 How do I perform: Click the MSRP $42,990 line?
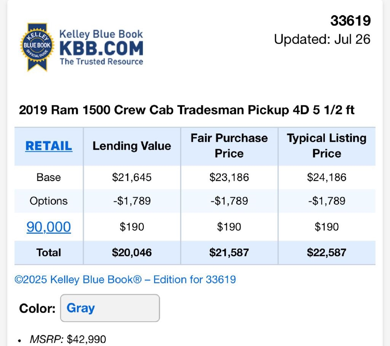[x=68, y=339]
